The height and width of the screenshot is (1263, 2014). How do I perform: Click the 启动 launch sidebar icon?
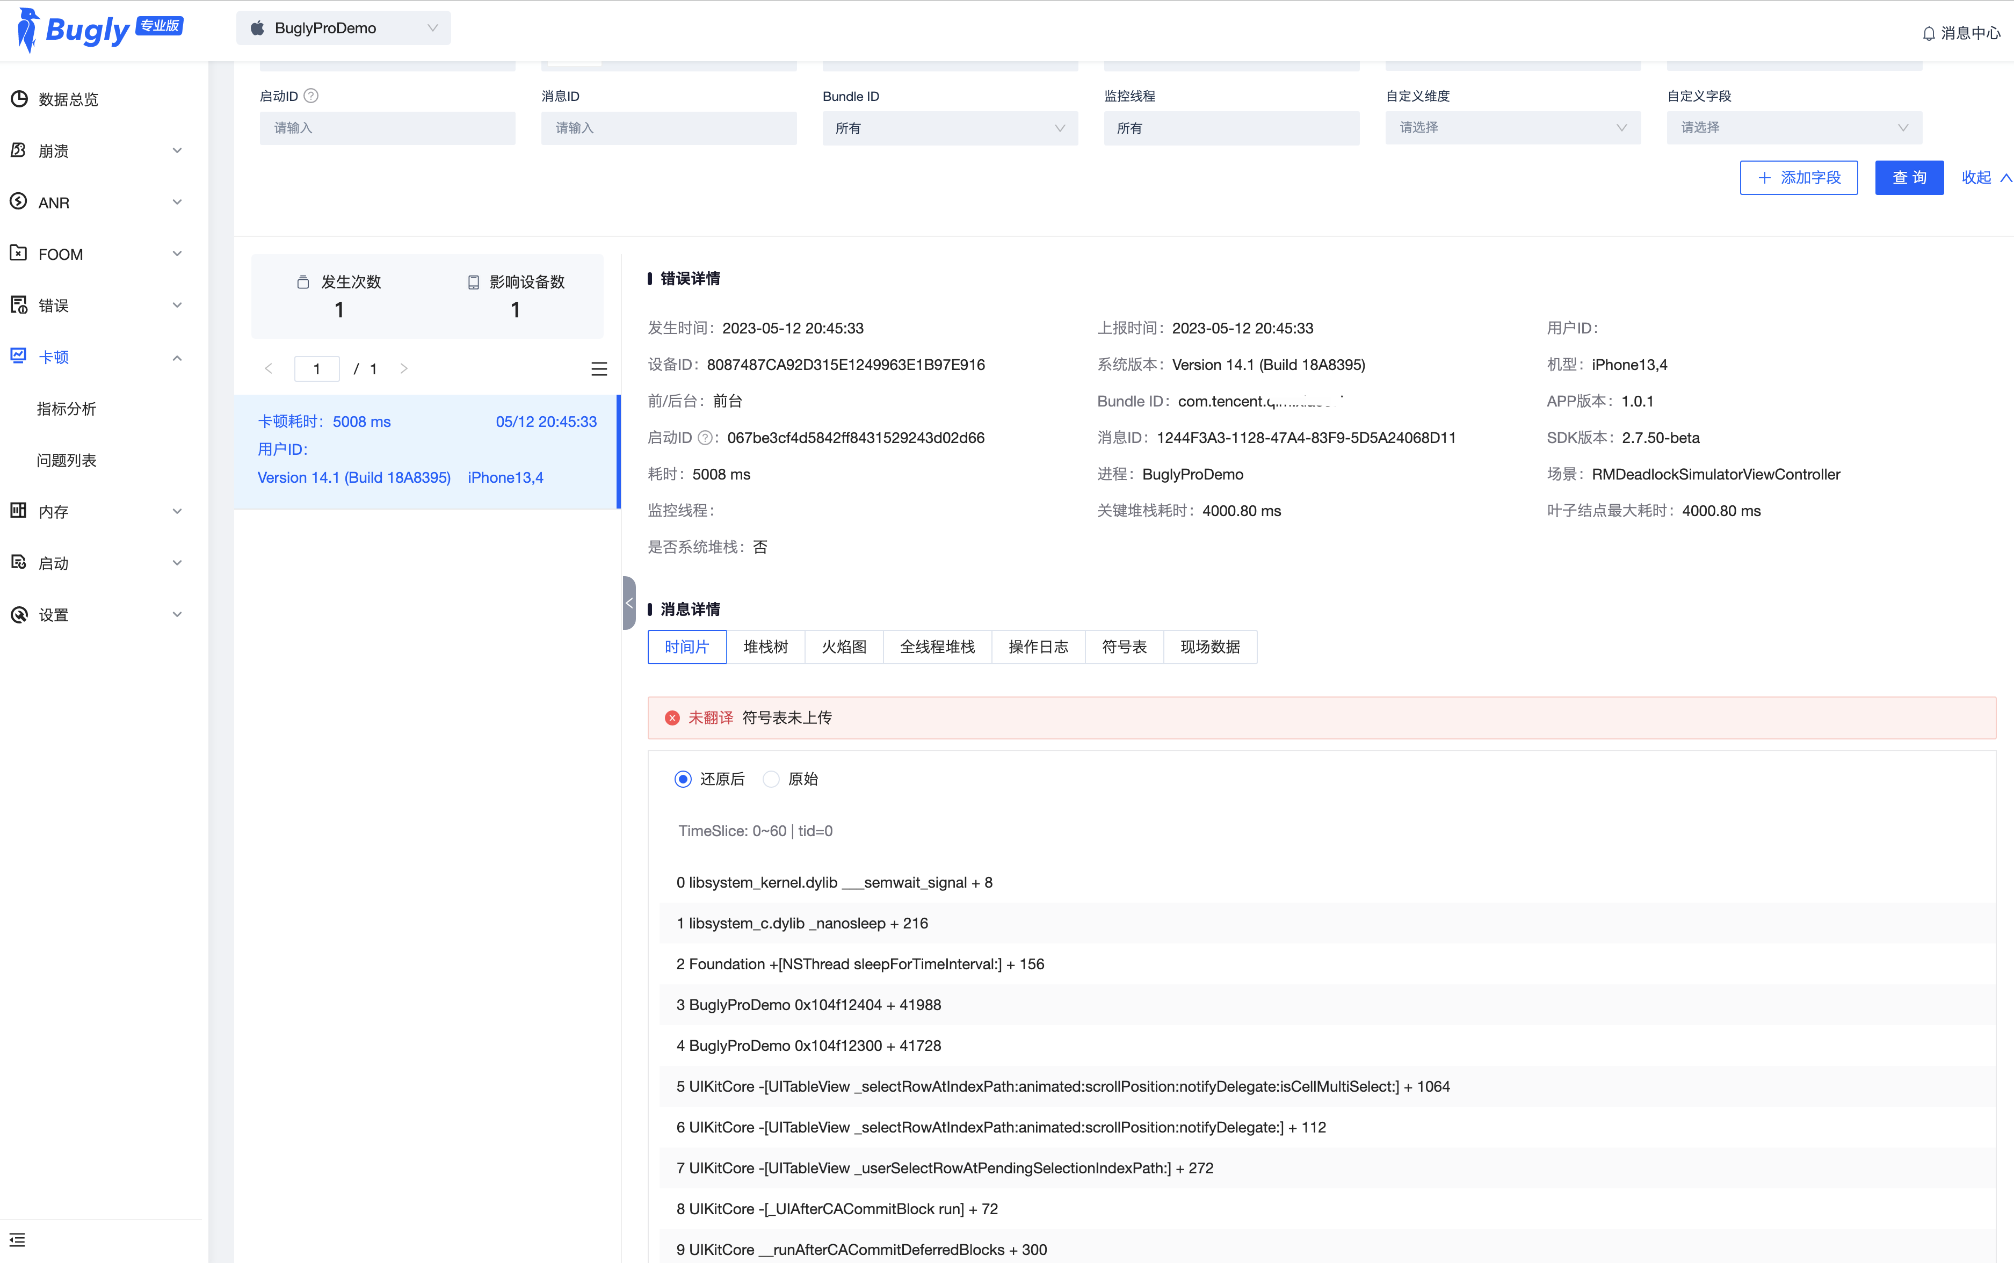[x=19, y=563]
